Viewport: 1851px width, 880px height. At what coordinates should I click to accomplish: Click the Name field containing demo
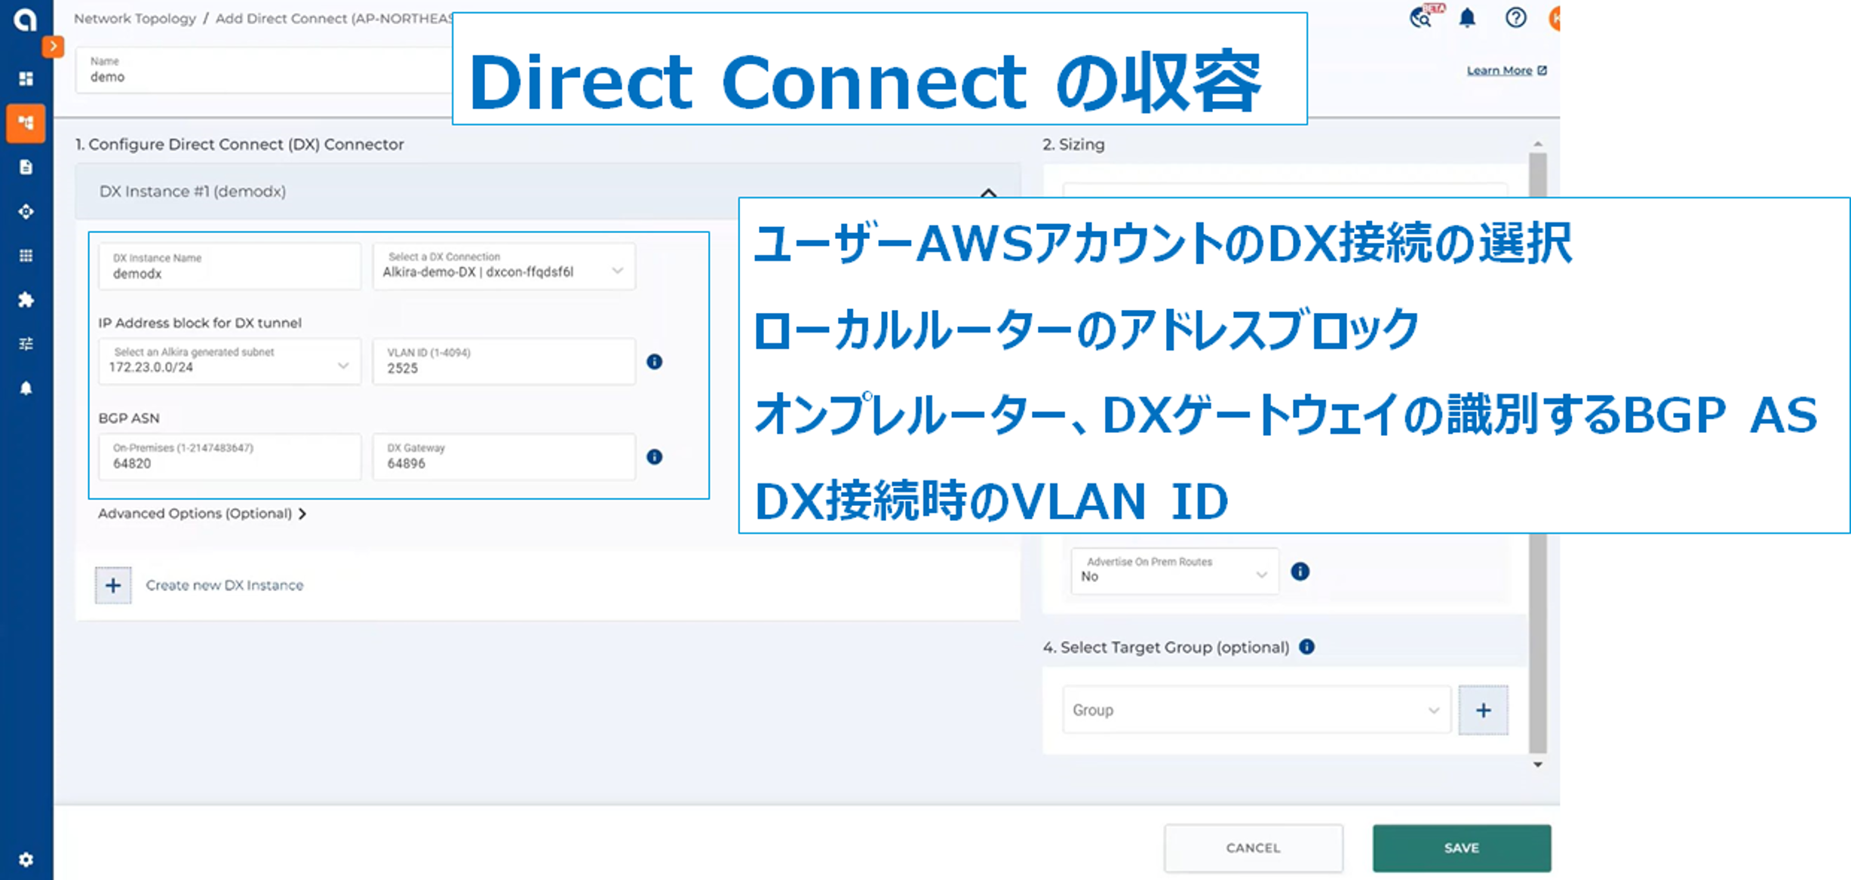point(264,70)
